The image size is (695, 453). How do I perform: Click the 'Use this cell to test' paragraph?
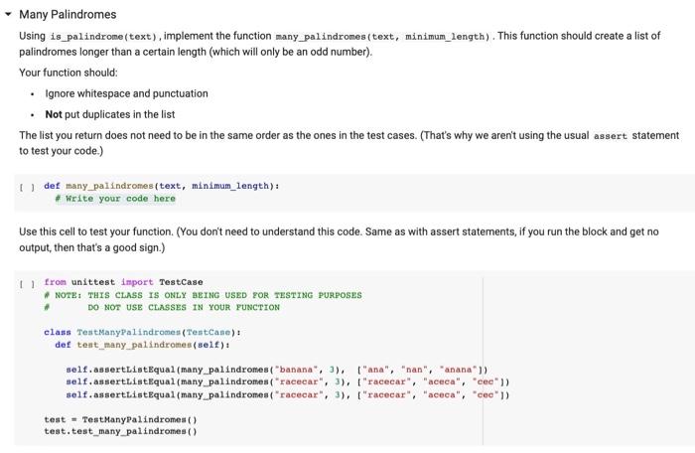[339, 239]
